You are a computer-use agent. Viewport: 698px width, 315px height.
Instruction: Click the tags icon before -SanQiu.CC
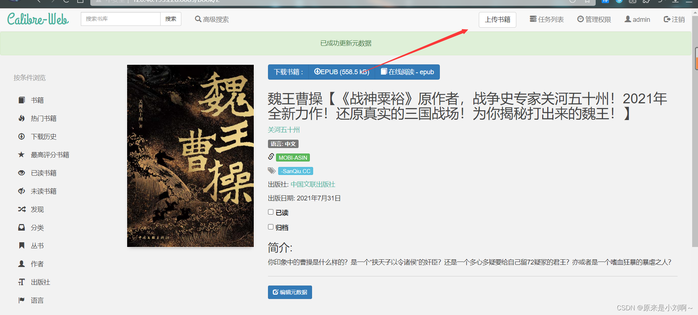point(272,170)
